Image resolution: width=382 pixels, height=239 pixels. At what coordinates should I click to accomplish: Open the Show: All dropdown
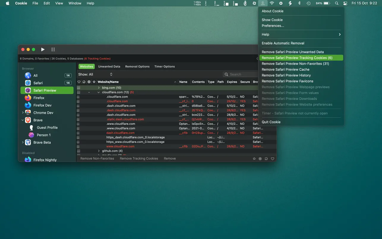tap(95, 74)
